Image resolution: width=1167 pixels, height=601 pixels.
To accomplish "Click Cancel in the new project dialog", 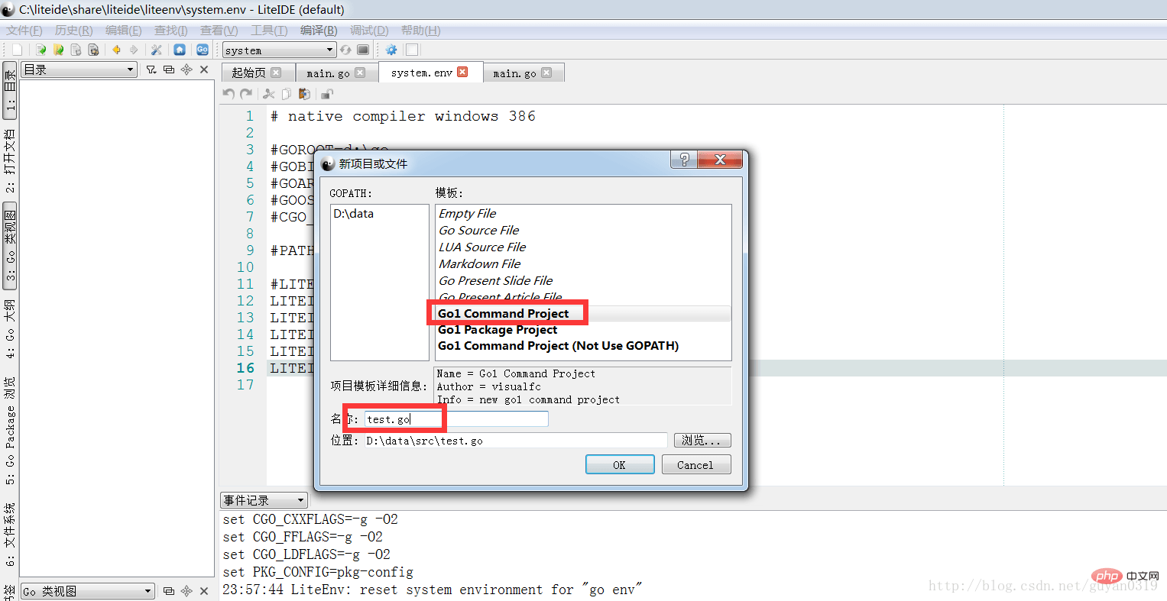I will point(695,464).
